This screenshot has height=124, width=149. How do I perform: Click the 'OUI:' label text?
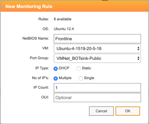[45, 97]
